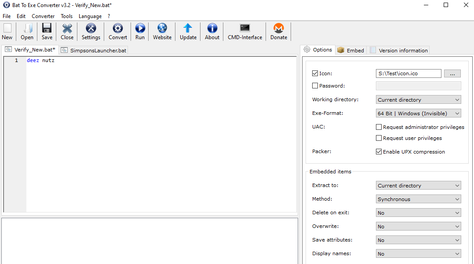Expand the Display names dropdown
This screenshot has width=474, height=264.
click(419, 254)
